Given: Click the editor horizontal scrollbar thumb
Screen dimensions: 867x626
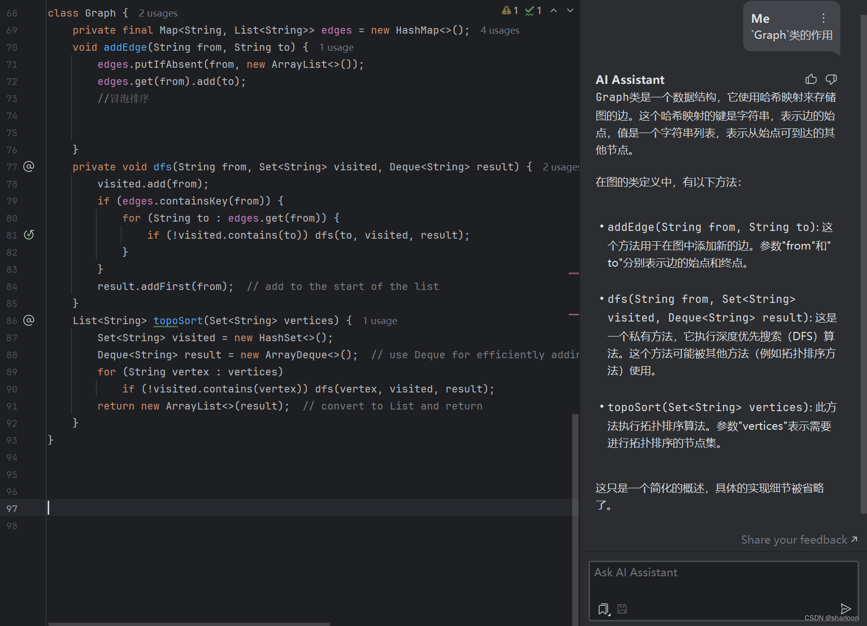Looking at the screenshot, I should coord(189,624).
